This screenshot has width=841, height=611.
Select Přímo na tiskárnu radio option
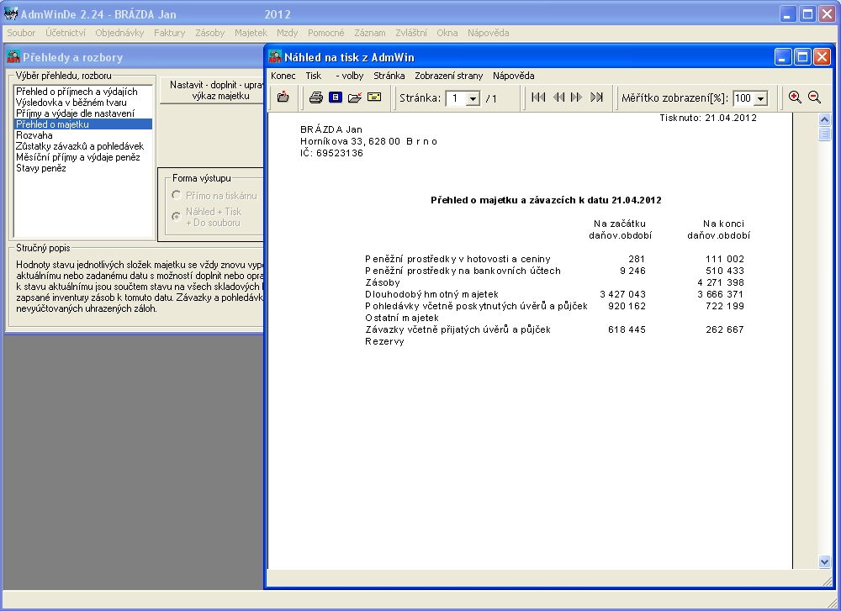(176, 195)
